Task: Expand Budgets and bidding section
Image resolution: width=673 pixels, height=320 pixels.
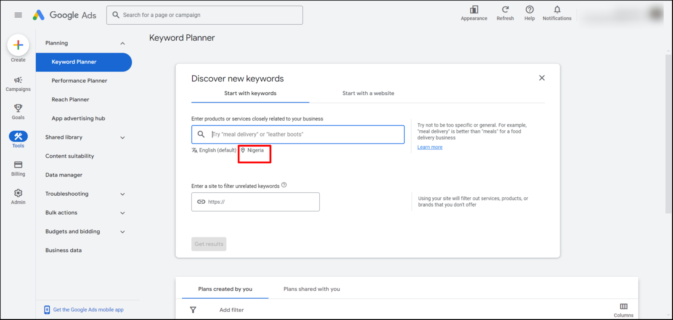Action: tap(122, 232)
